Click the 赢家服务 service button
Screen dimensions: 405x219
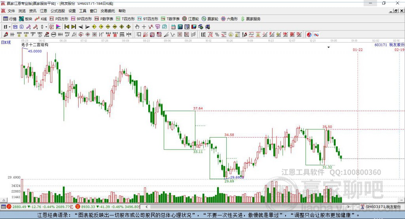point(250,19)
